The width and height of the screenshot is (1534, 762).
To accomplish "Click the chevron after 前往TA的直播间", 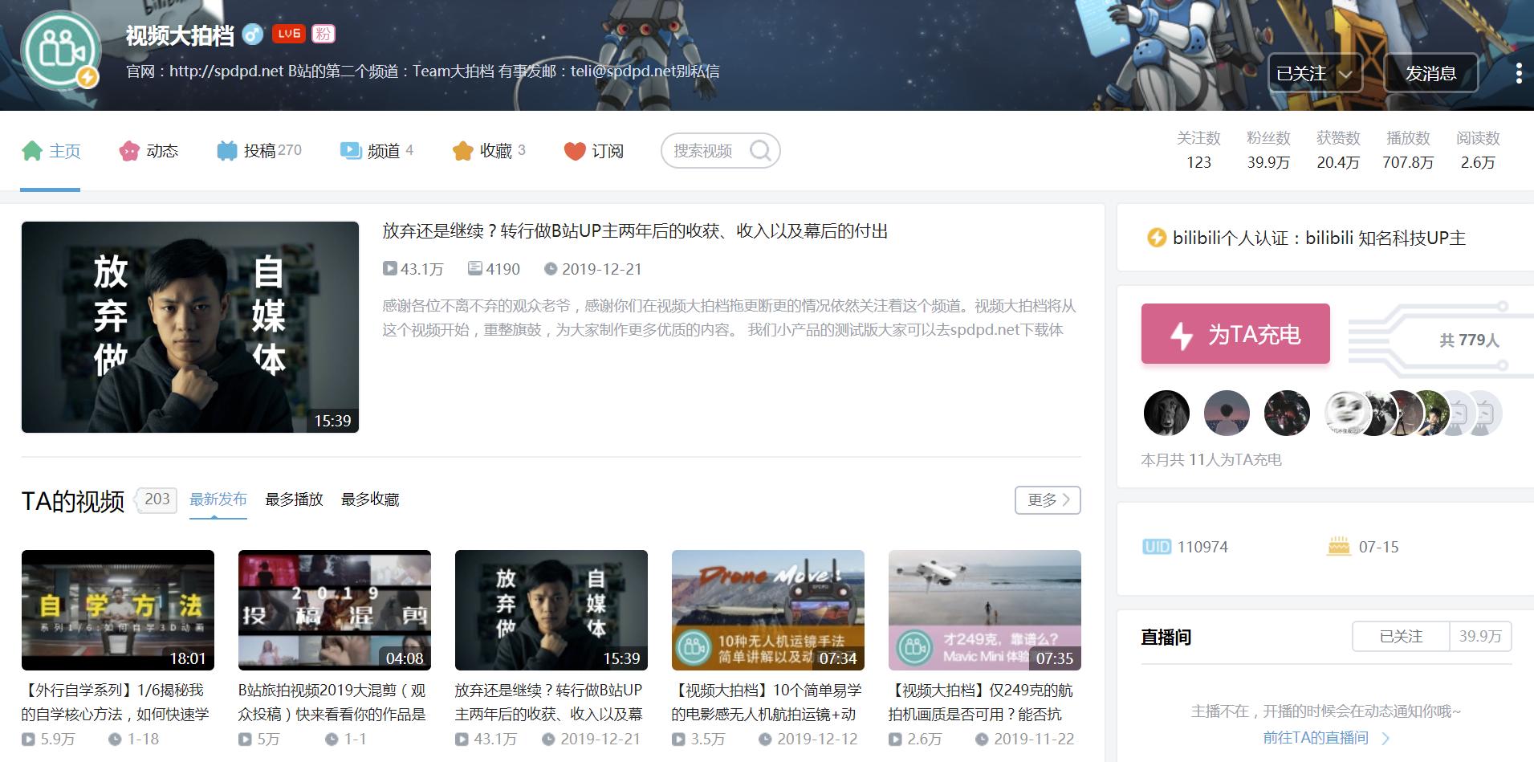I will click(x=1385, y=738).
